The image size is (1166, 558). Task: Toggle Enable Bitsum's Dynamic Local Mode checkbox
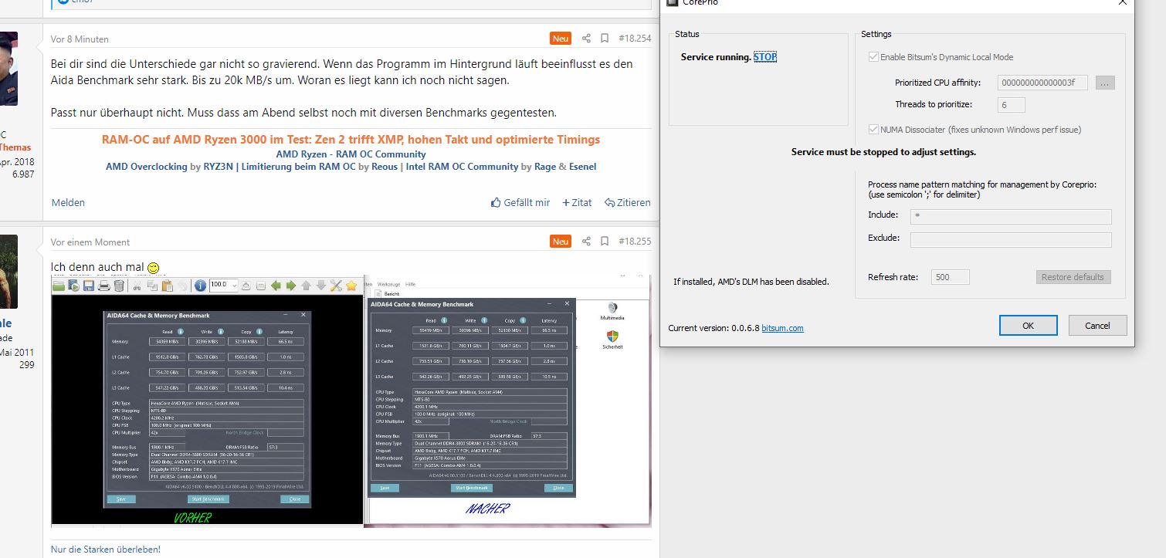coord(874,57)
